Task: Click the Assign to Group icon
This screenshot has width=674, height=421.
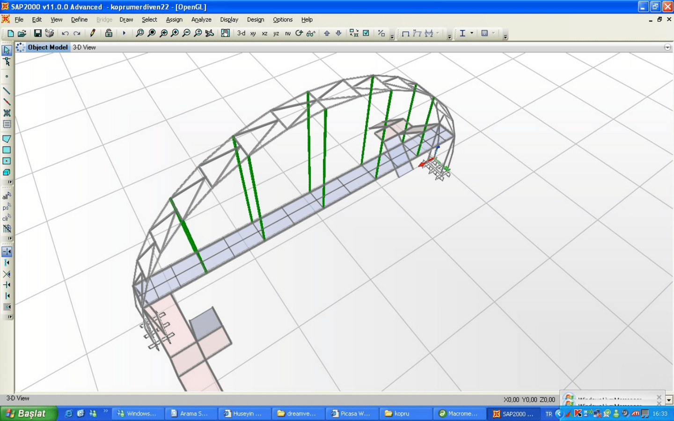Action: click(381, 33)
